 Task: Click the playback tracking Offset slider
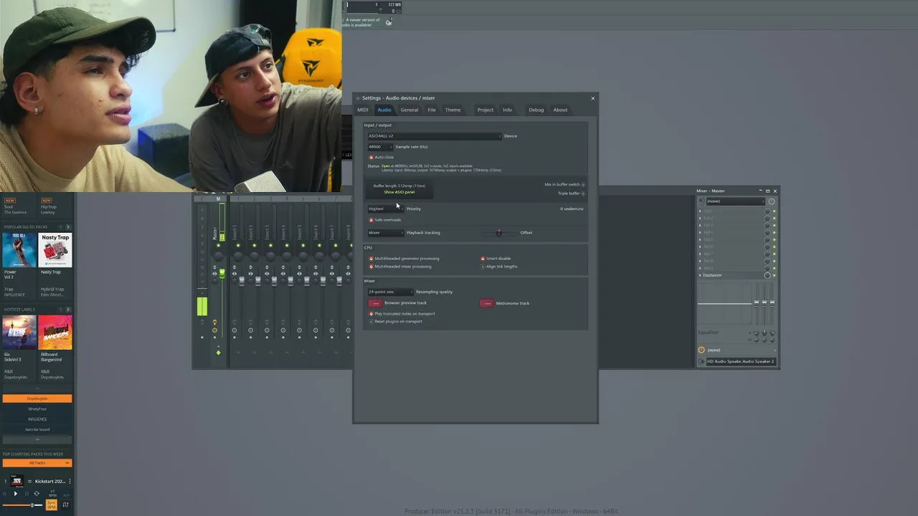(x=498, y=232)
